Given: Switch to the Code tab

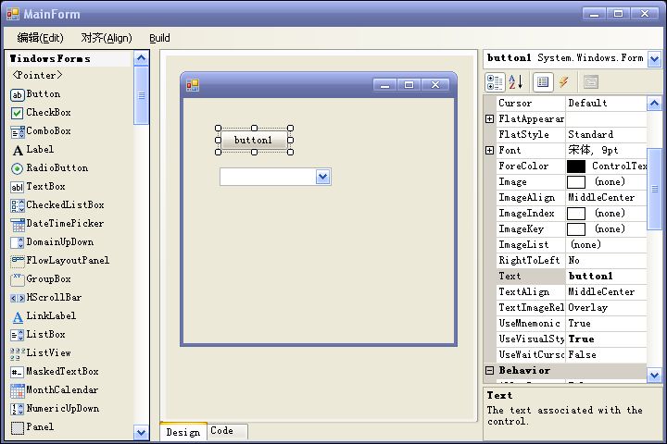Looking at the screenshot, I should tap(222, 431).
